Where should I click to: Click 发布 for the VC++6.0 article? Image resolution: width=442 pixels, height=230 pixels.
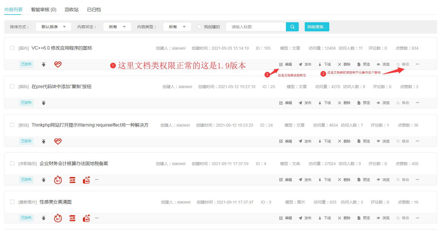click(x=305, y=64)
